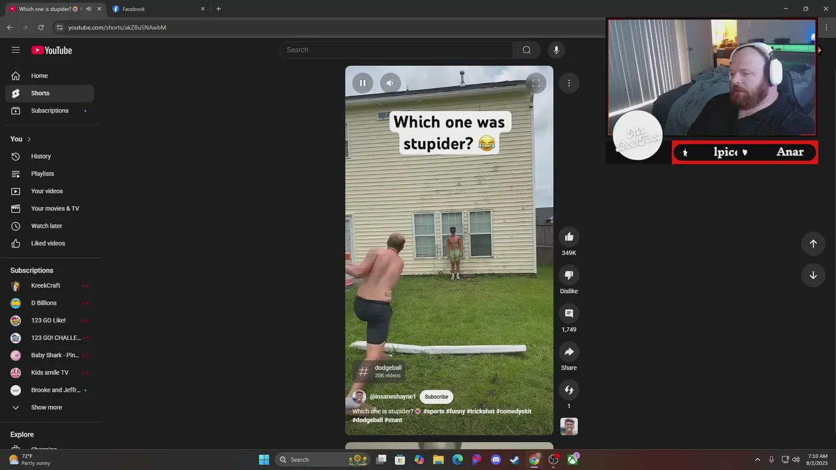Open a new browser tab
The height and width of the screenshot is (470, 836).
(218, 9)
